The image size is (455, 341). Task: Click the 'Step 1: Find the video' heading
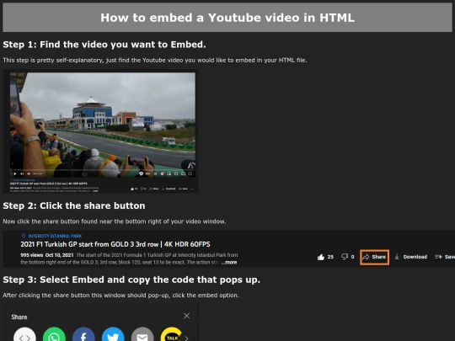pos(104,45)
